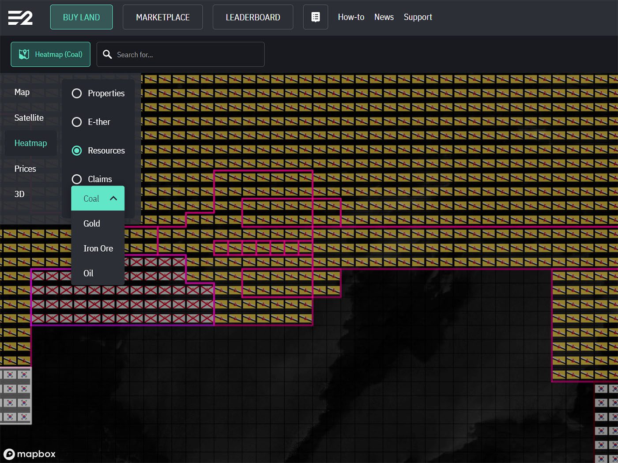The image size is (618, 463).
Task: Select the Properties radio button
Action: (77, 94)
